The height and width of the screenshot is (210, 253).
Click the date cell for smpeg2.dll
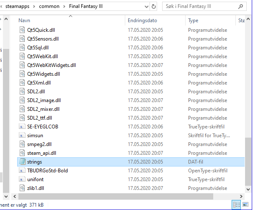(x=145, y=144)
